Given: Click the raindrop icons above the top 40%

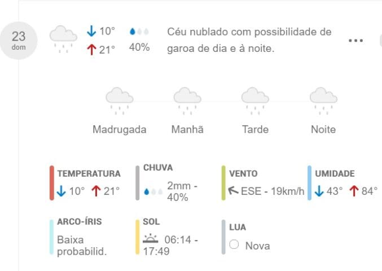Looking at the screenshot, I should tap(139, 32).
